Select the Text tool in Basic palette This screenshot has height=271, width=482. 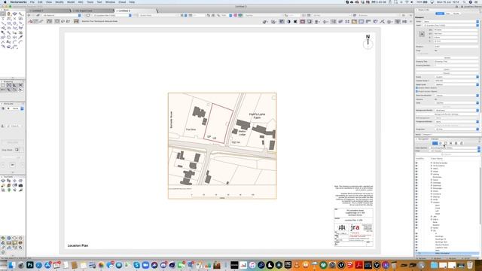click(3, 18)
